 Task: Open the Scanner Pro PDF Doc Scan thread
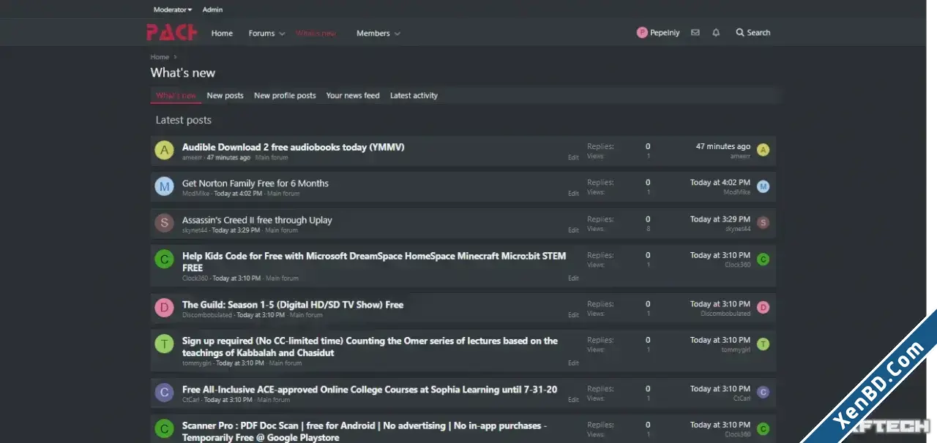pos(365,431)
